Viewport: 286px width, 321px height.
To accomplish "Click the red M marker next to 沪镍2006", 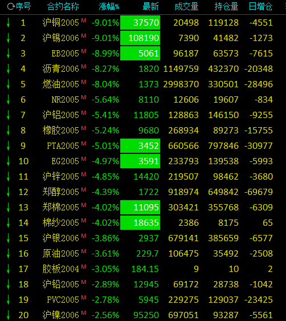I will point(84,312).
